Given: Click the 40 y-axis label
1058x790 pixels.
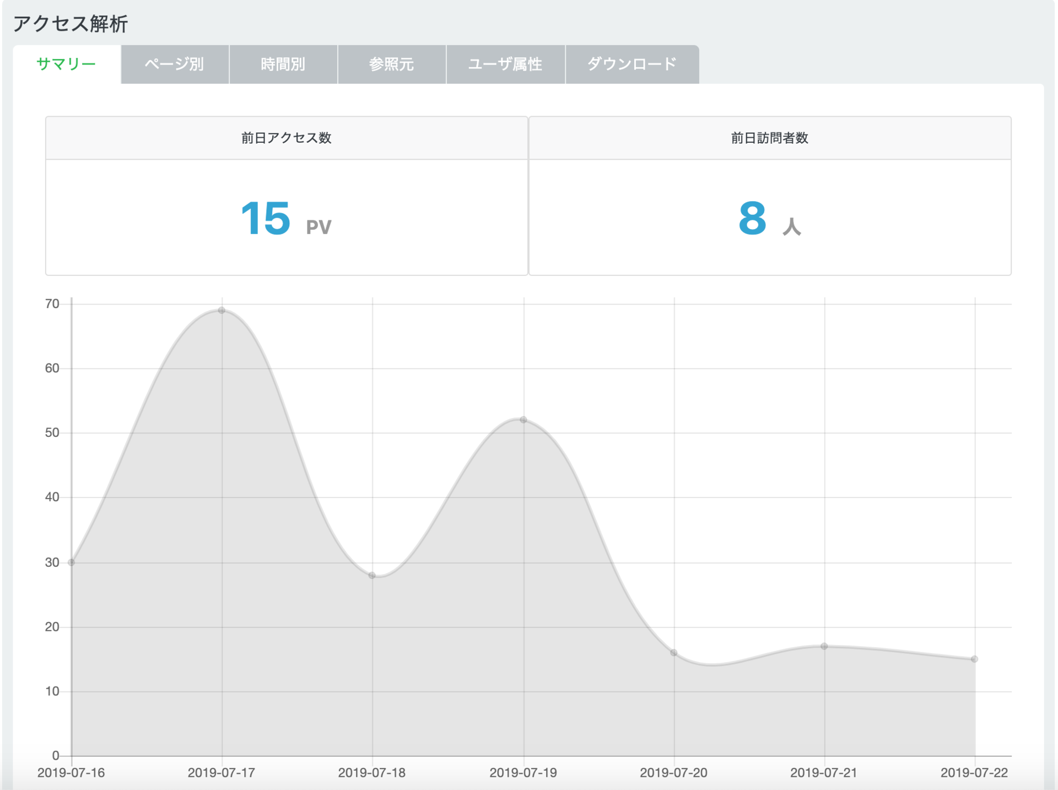Looking at the screenshot, I should 52,497.
